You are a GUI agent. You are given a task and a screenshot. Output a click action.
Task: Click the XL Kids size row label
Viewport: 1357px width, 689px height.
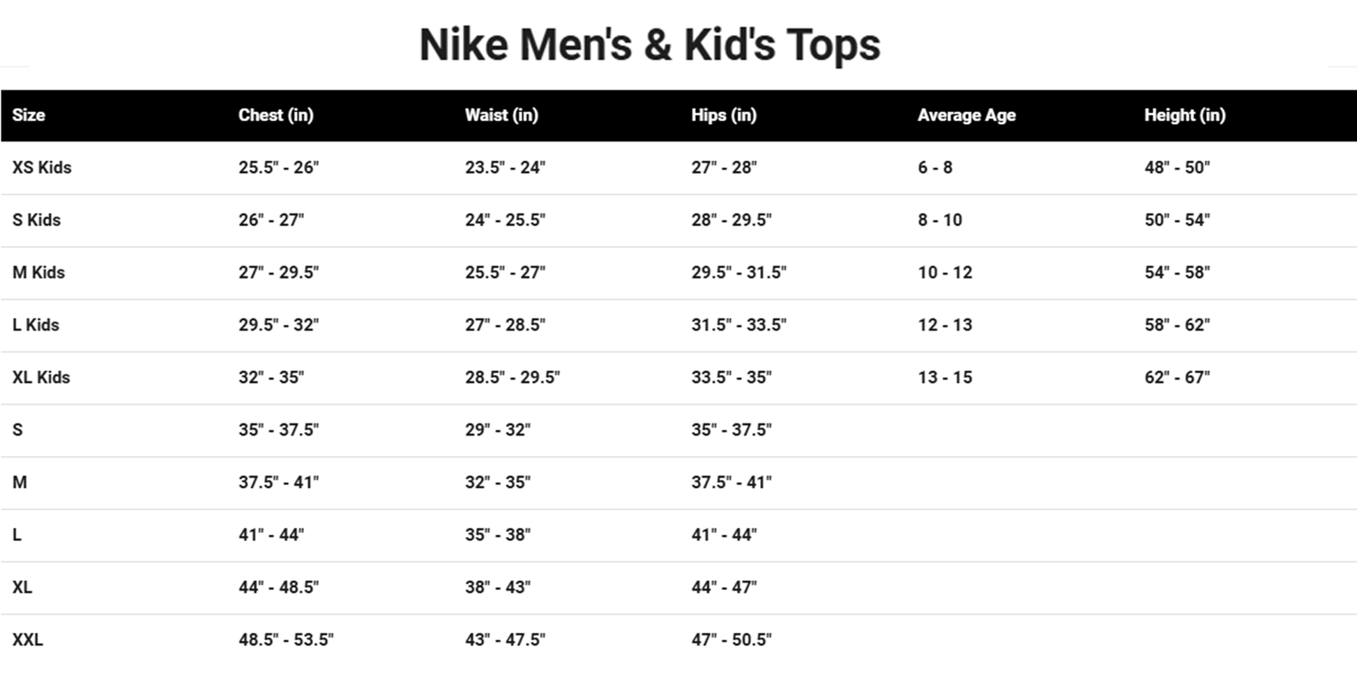41,377
